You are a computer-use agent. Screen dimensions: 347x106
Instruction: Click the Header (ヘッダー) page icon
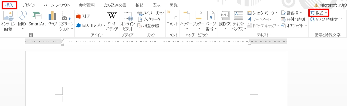[x=186, y=16]
